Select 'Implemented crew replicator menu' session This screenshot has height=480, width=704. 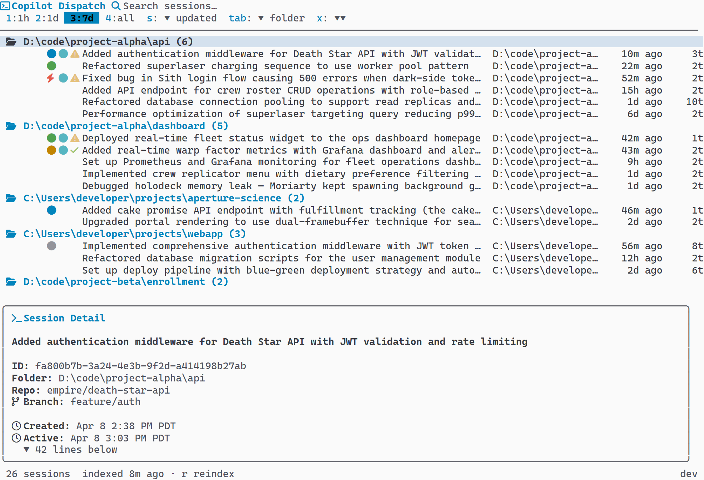coord(352,174)
